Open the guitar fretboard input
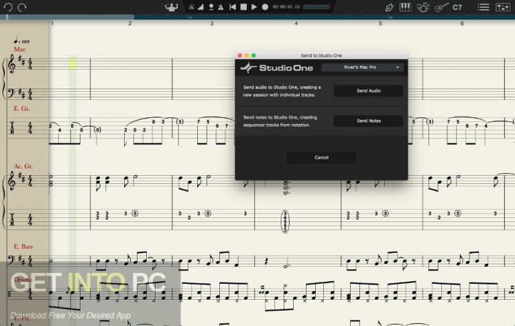Image resolution: width=515 pixels, height=326 pixels. click(x=441, y=7)
